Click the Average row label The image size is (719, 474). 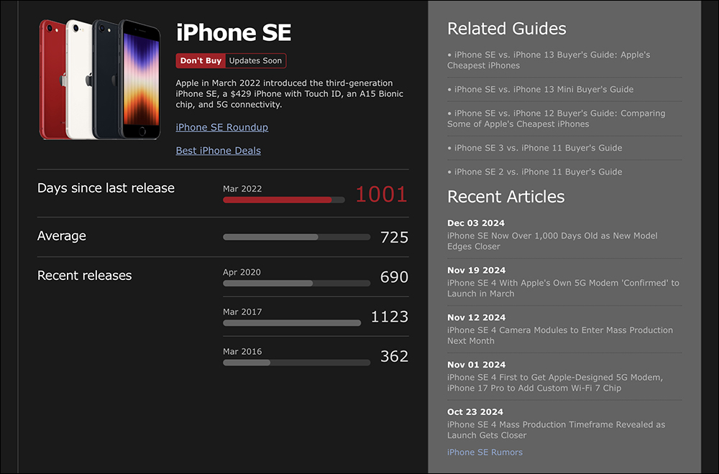pyautogui.click(x=61, y=236)
